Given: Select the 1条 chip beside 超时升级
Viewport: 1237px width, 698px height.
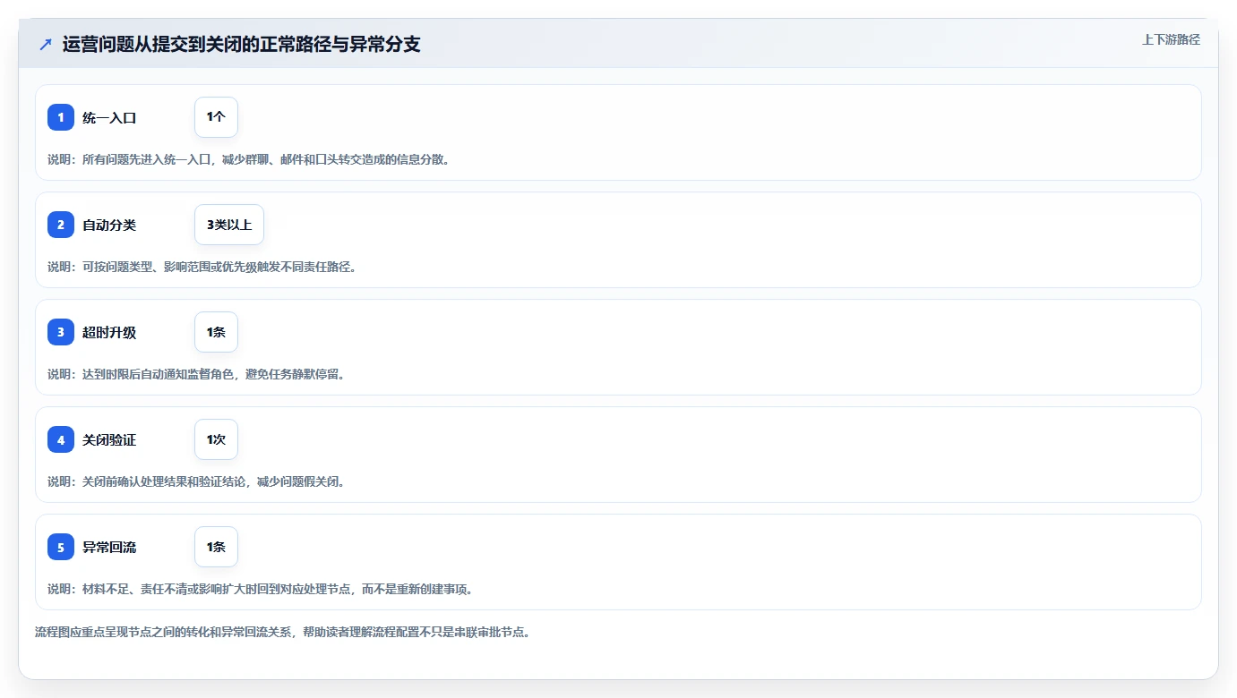Looking at the screenshot, I should pyautogui.click(x=216, y=332).
